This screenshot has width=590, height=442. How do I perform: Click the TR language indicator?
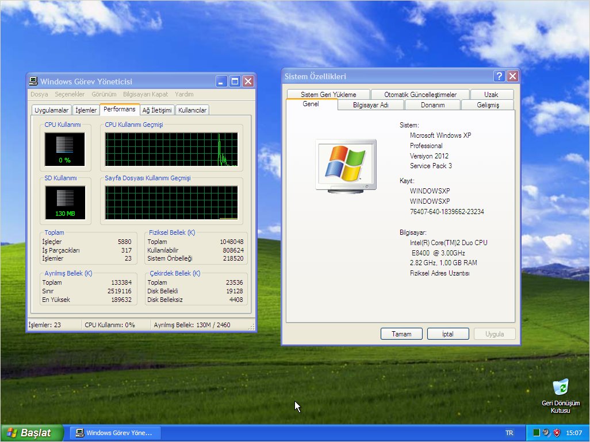tap(509, 433)
